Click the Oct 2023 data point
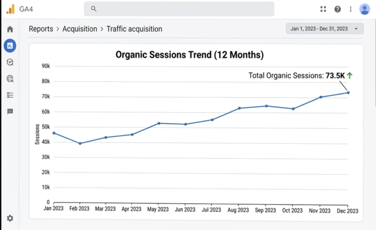 pyautogui.click(x=293, y=109)
